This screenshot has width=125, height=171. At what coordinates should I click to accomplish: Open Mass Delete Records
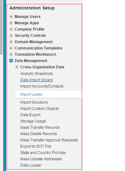click(38, 134)
